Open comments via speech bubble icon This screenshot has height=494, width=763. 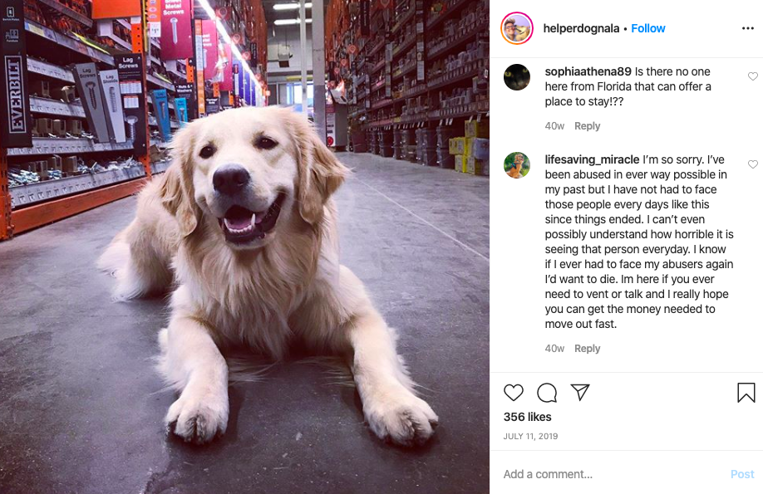tap(547, 393)
